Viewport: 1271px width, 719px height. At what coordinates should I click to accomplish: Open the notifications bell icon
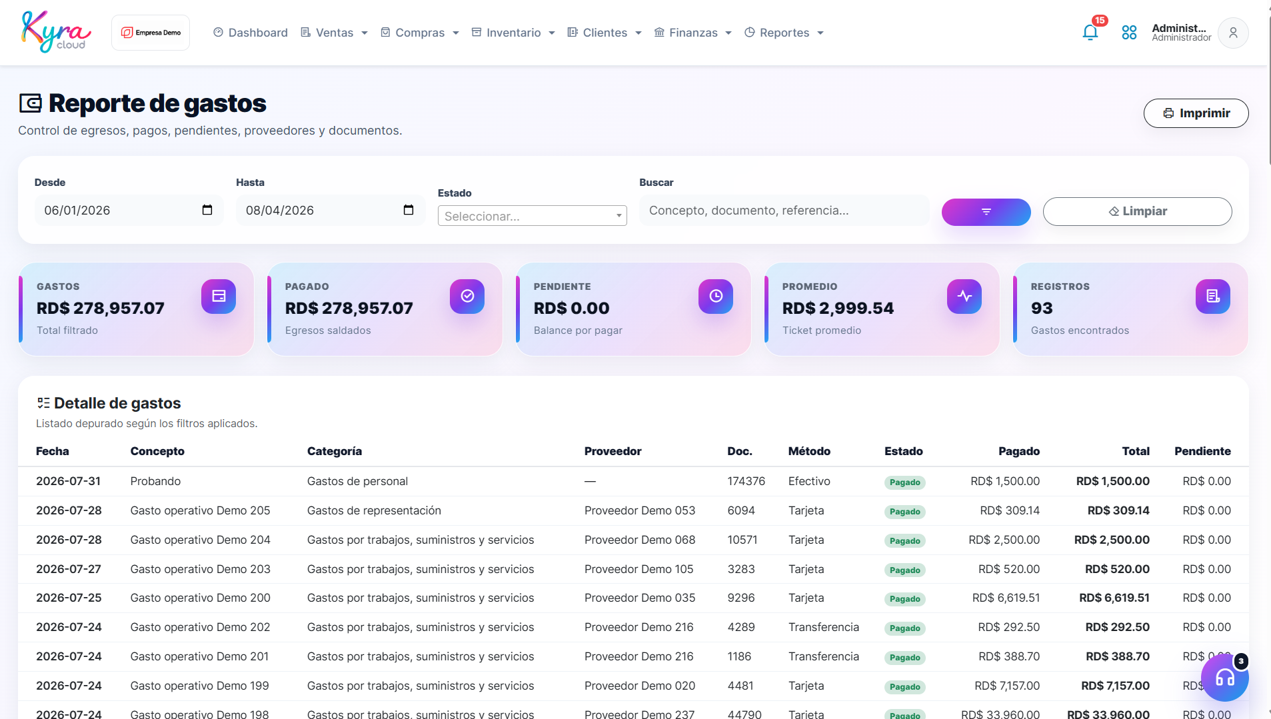pyautogui.click(x=1090, y=32)
